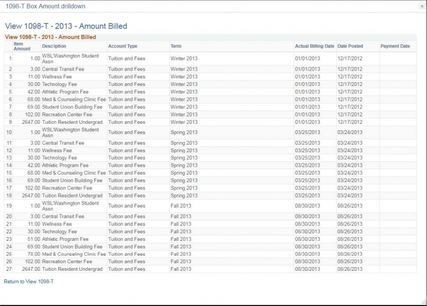Click 'Tuition and Fees' account type in row 4

(126, 84)
